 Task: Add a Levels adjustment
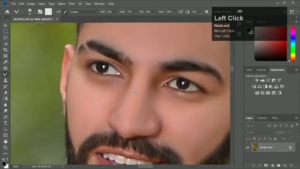(262, 80)
